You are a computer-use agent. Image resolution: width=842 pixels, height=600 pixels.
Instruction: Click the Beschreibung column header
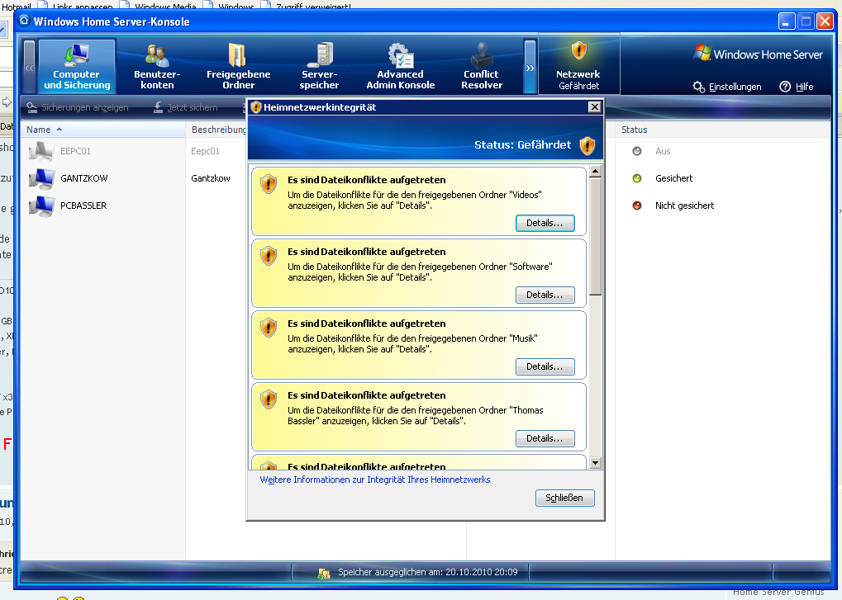[218, 130]
